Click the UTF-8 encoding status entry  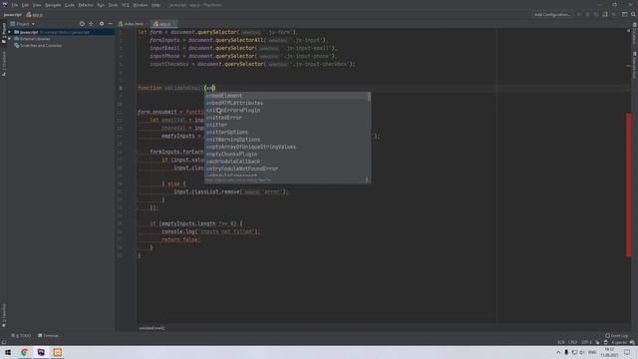point(586,342)
